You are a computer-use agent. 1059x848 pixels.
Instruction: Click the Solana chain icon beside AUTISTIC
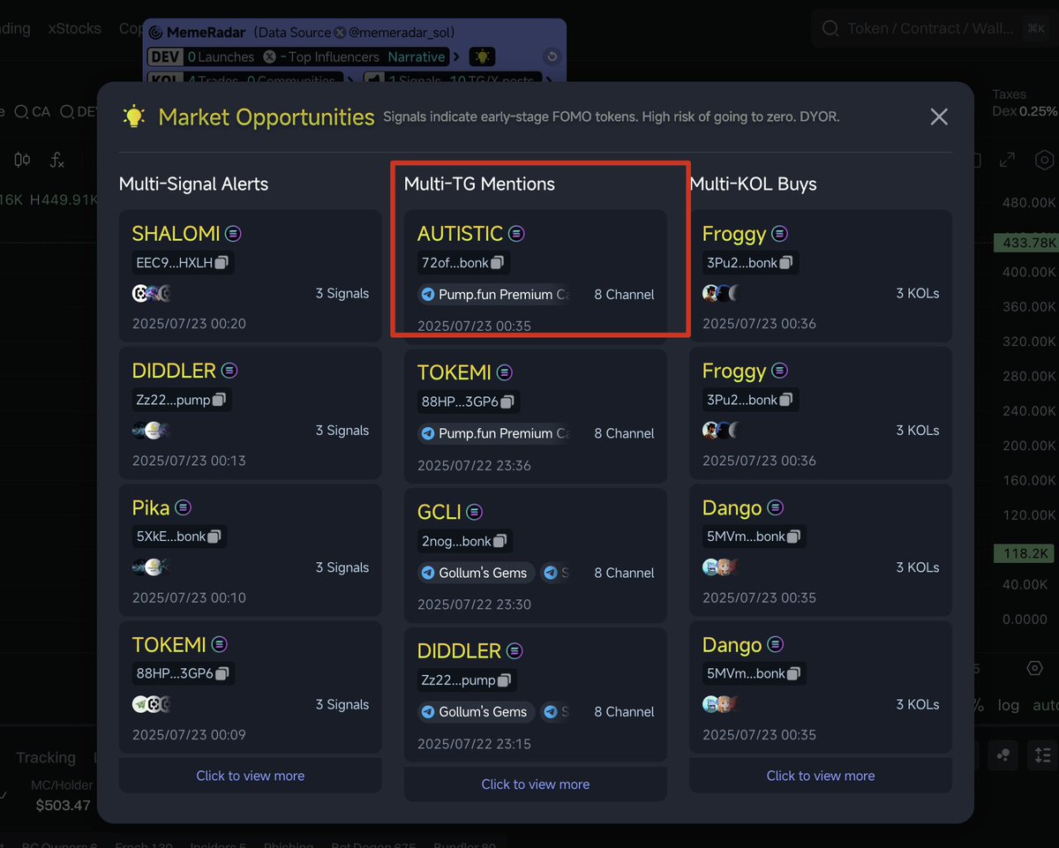click(x=517, y=234)
